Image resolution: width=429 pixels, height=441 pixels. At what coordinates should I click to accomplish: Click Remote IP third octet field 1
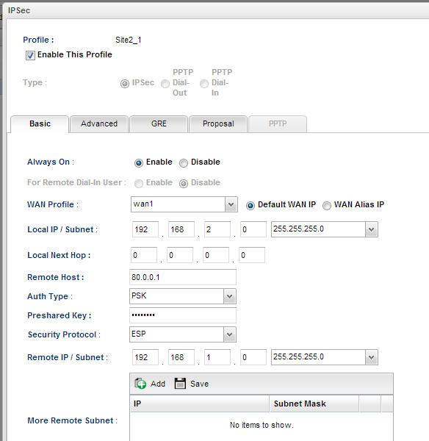[x=217, y=357]
